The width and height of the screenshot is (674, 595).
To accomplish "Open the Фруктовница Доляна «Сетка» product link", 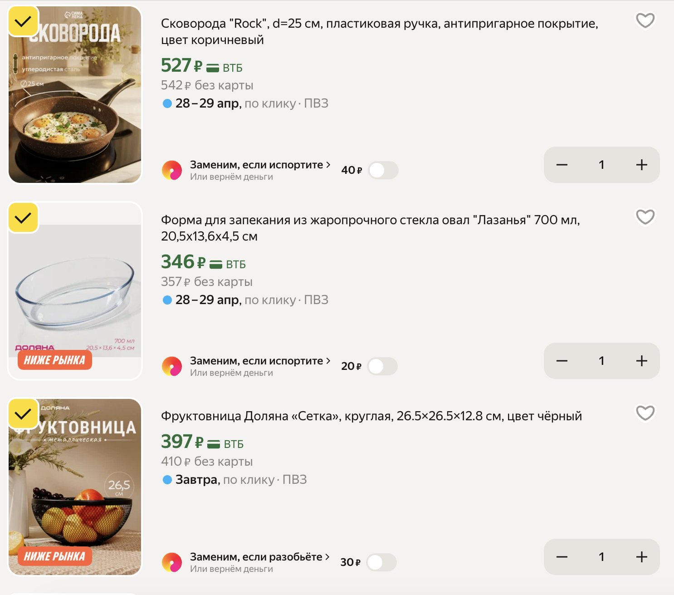I will (371, 416).
